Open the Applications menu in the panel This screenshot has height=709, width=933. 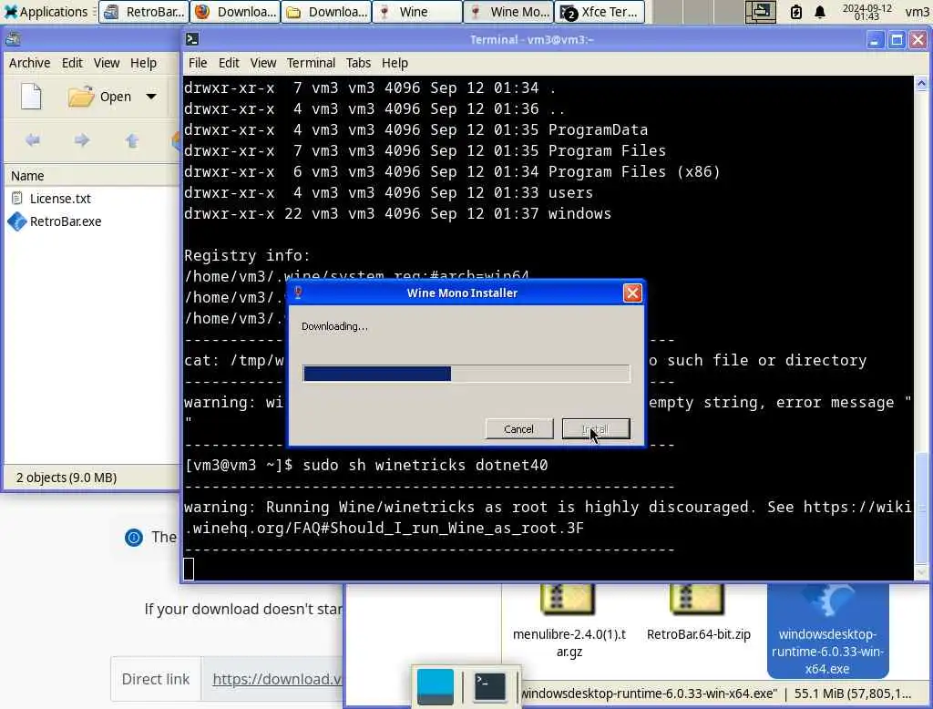click(46, 12)
